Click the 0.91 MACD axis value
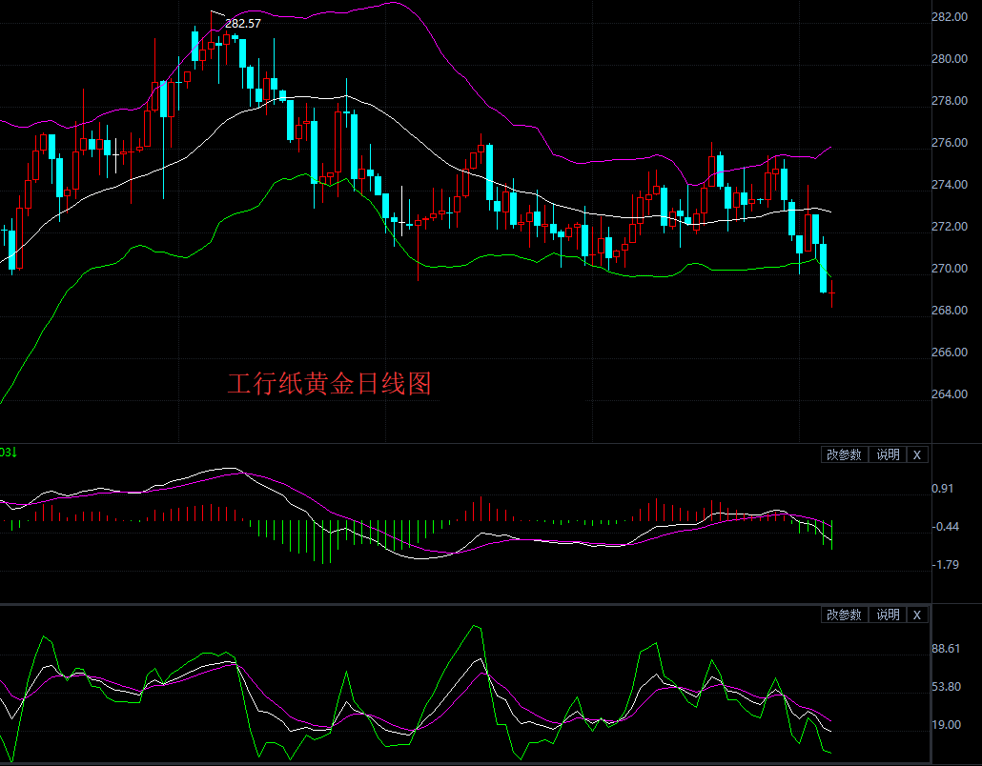 pyautogui.click(x=942, y=489)
